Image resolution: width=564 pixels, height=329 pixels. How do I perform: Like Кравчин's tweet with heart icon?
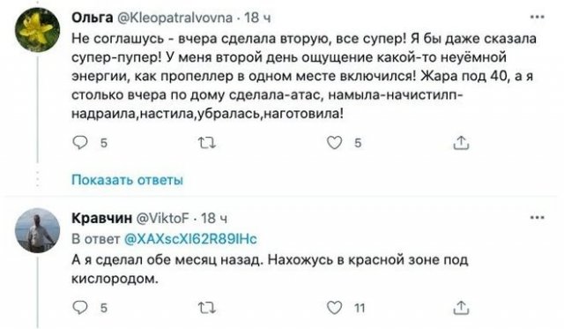334,308
